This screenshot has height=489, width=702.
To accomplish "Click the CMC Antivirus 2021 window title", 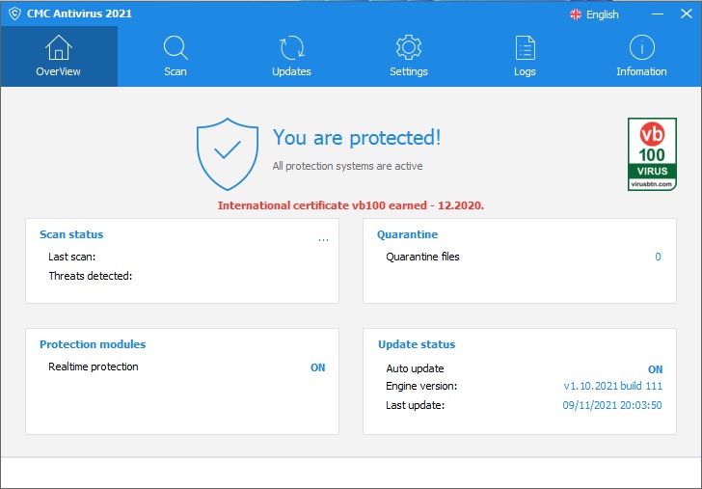I will click(79, 14).
